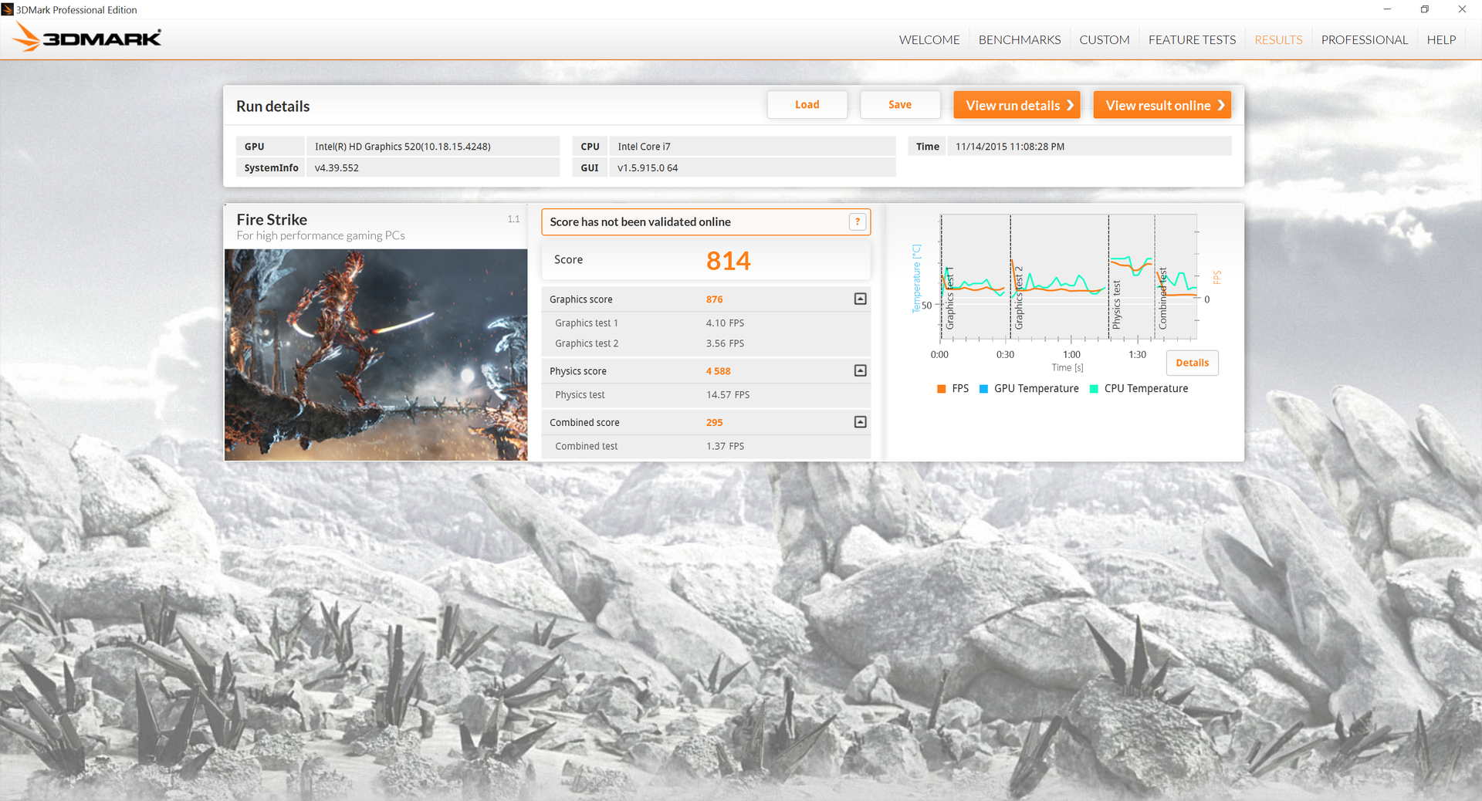1482x801 pixels.
Task: Click the CPU Temperature legend label
Action: (1146, 389)
